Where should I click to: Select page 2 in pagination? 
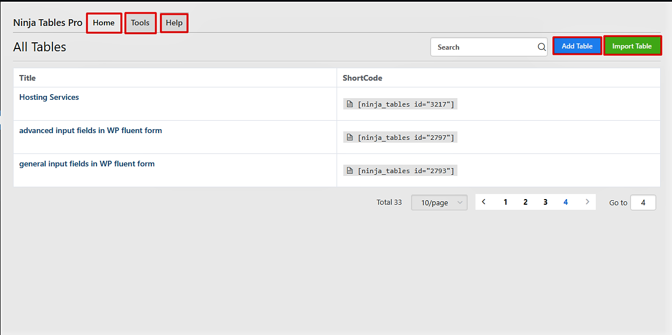[525, 202]
